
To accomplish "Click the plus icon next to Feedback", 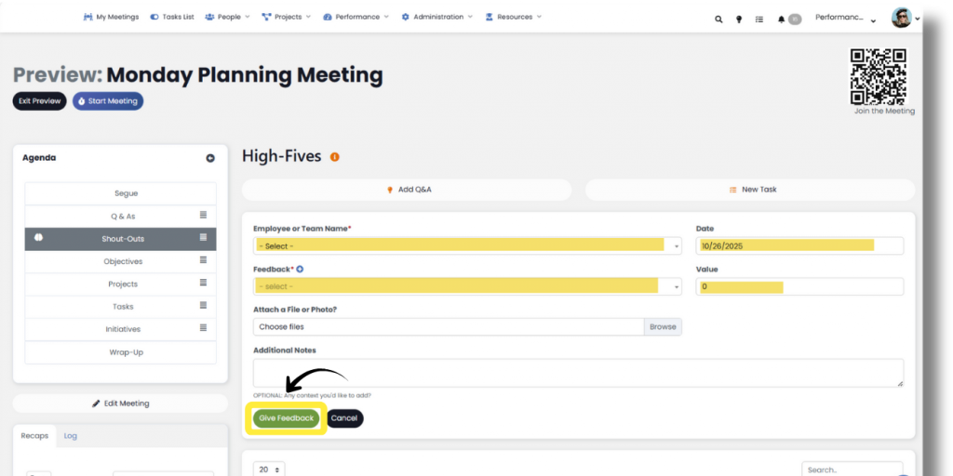I will click(x=300, y=270).
